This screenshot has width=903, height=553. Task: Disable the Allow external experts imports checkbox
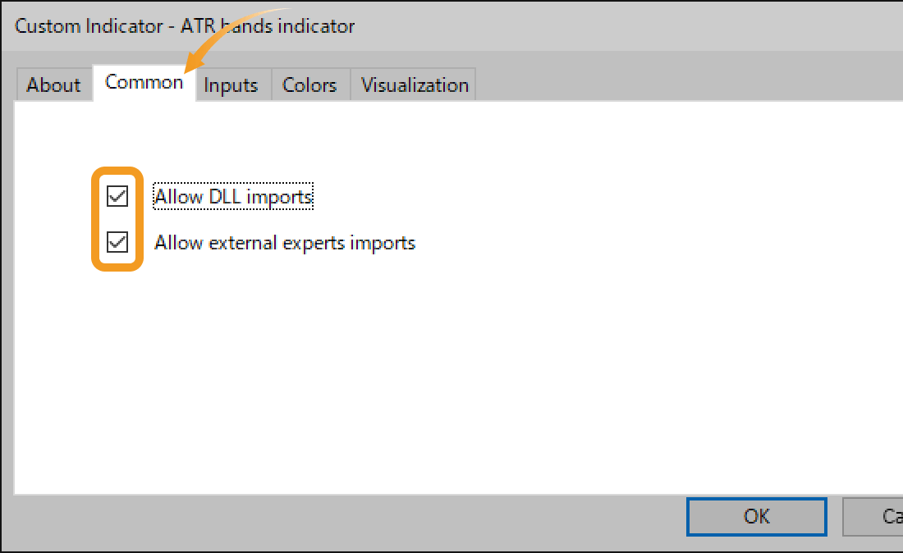[117, 242]
